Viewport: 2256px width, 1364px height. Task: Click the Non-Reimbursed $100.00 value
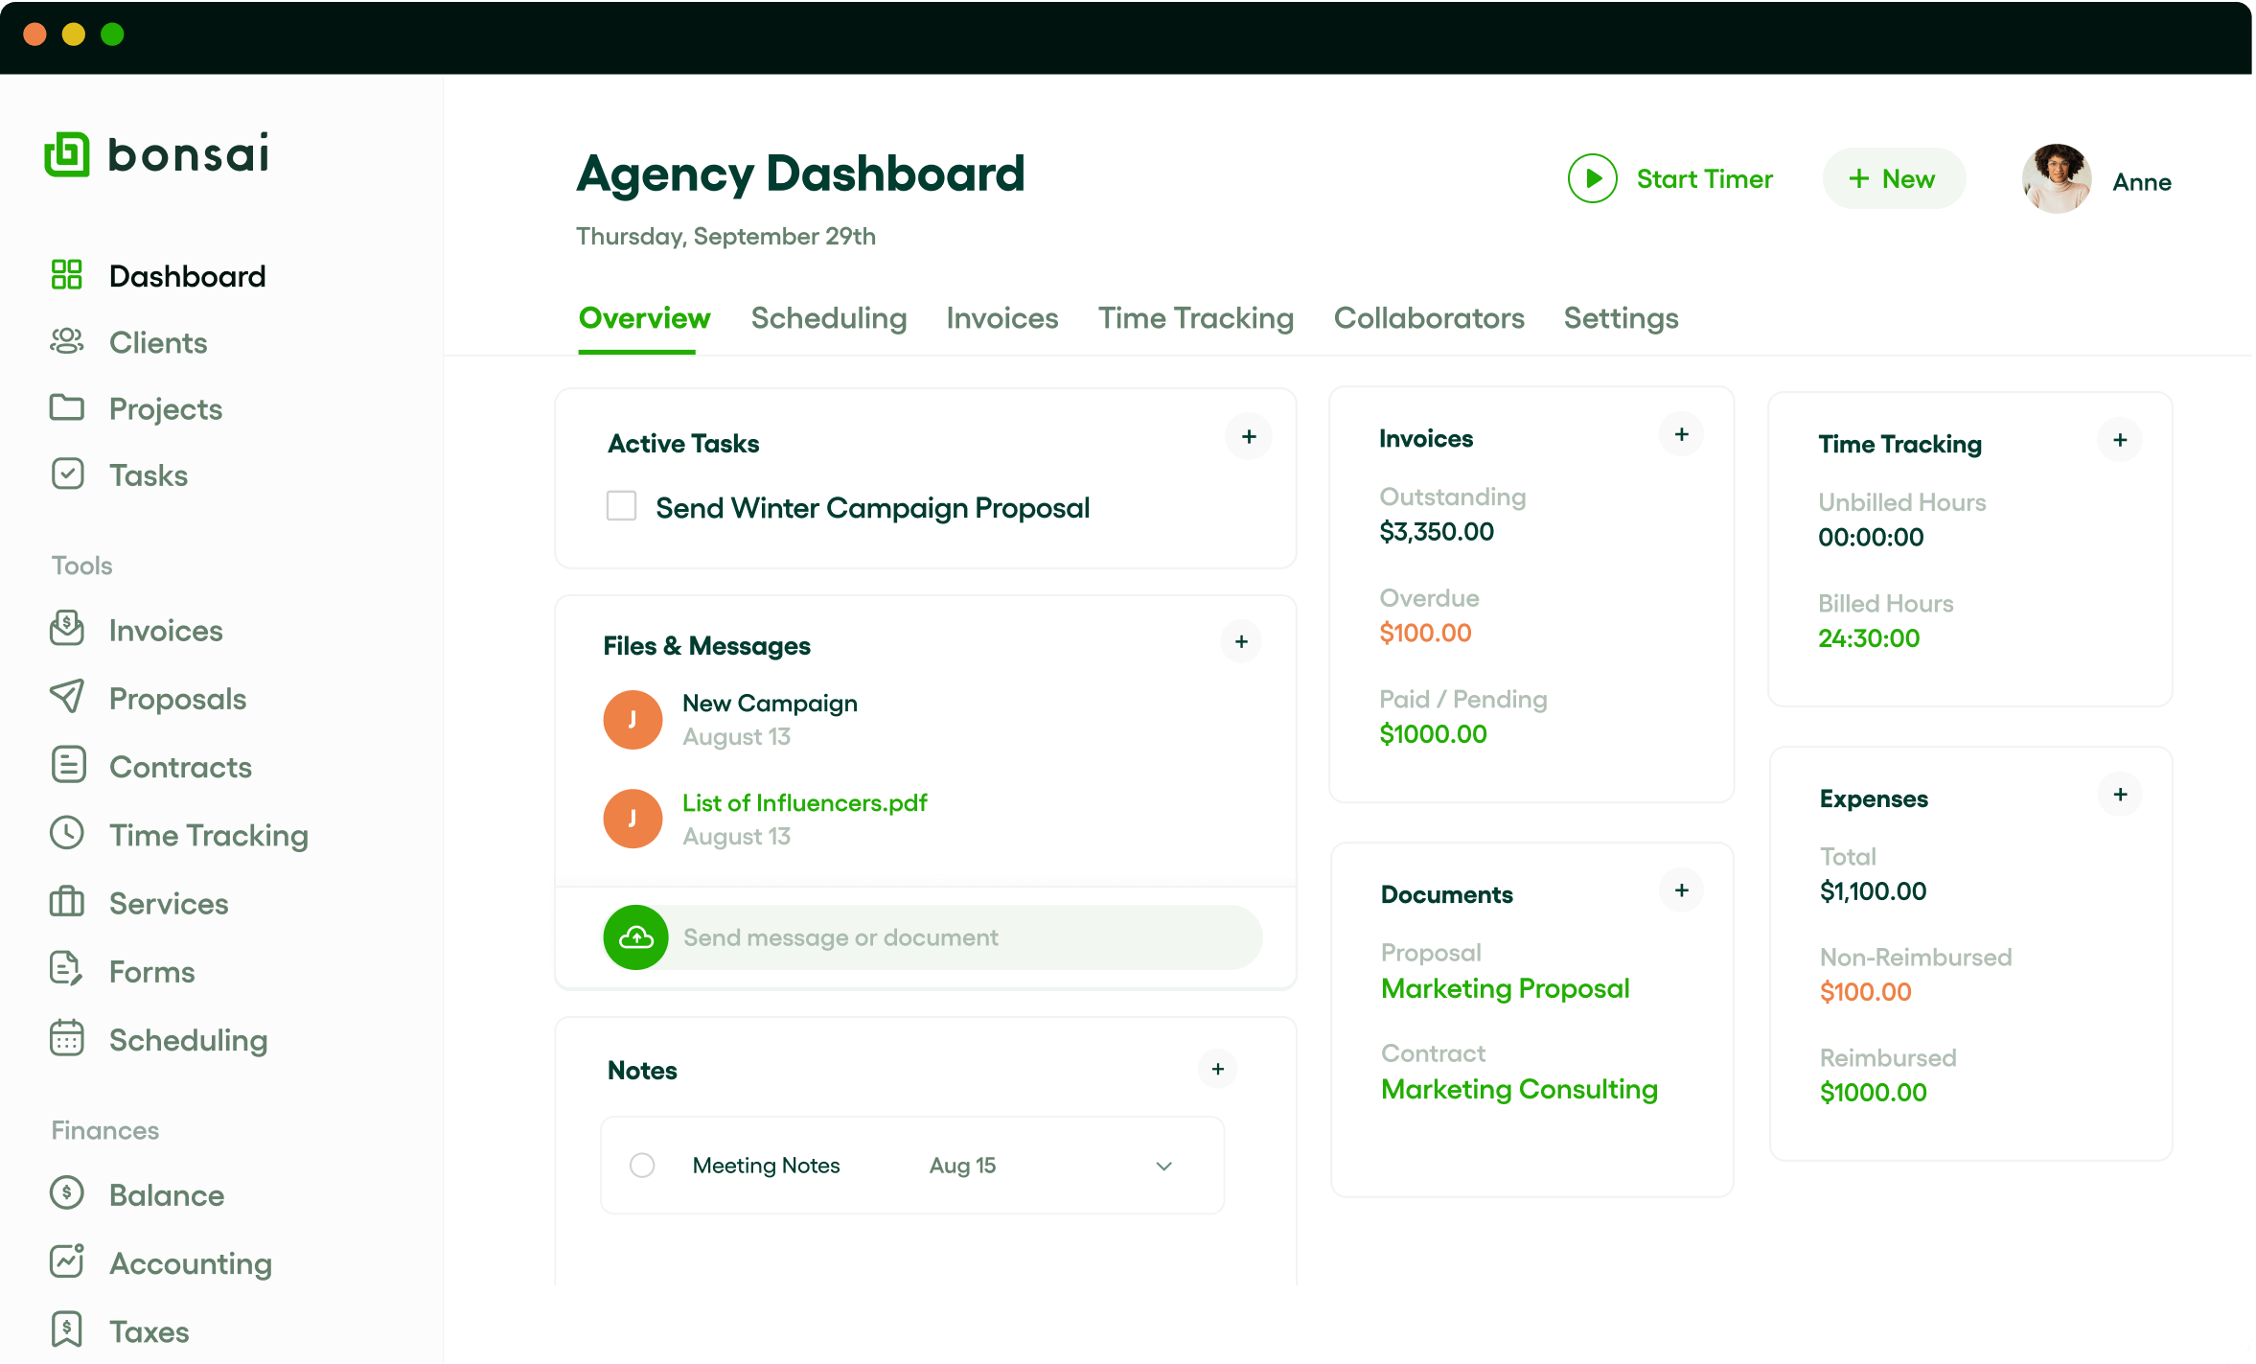(1865, 992)
